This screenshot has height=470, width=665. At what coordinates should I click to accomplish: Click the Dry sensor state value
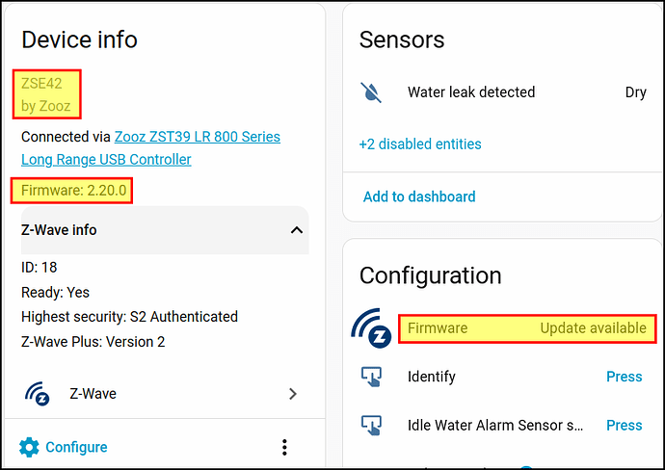(x=635, y=92)
